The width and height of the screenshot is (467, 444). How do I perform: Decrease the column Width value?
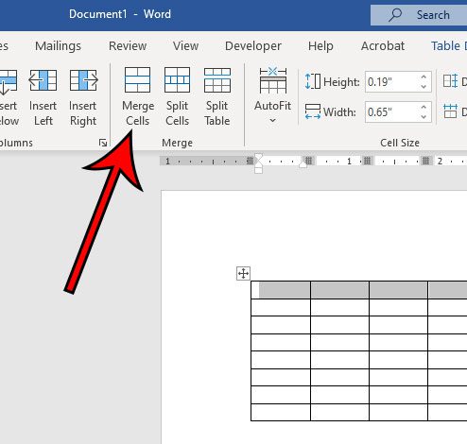point(424,117)
